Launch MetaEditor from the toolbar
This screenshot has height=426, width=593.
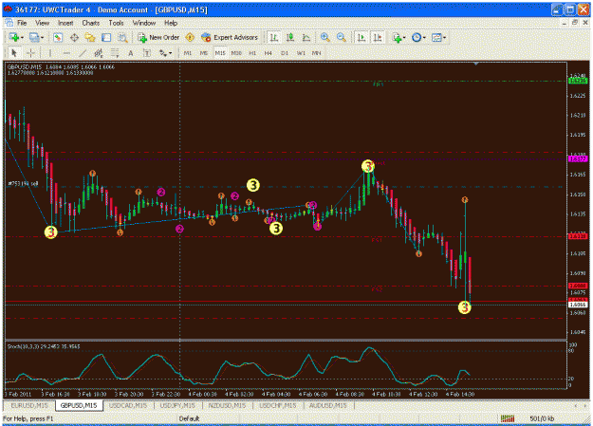point(190,37)
